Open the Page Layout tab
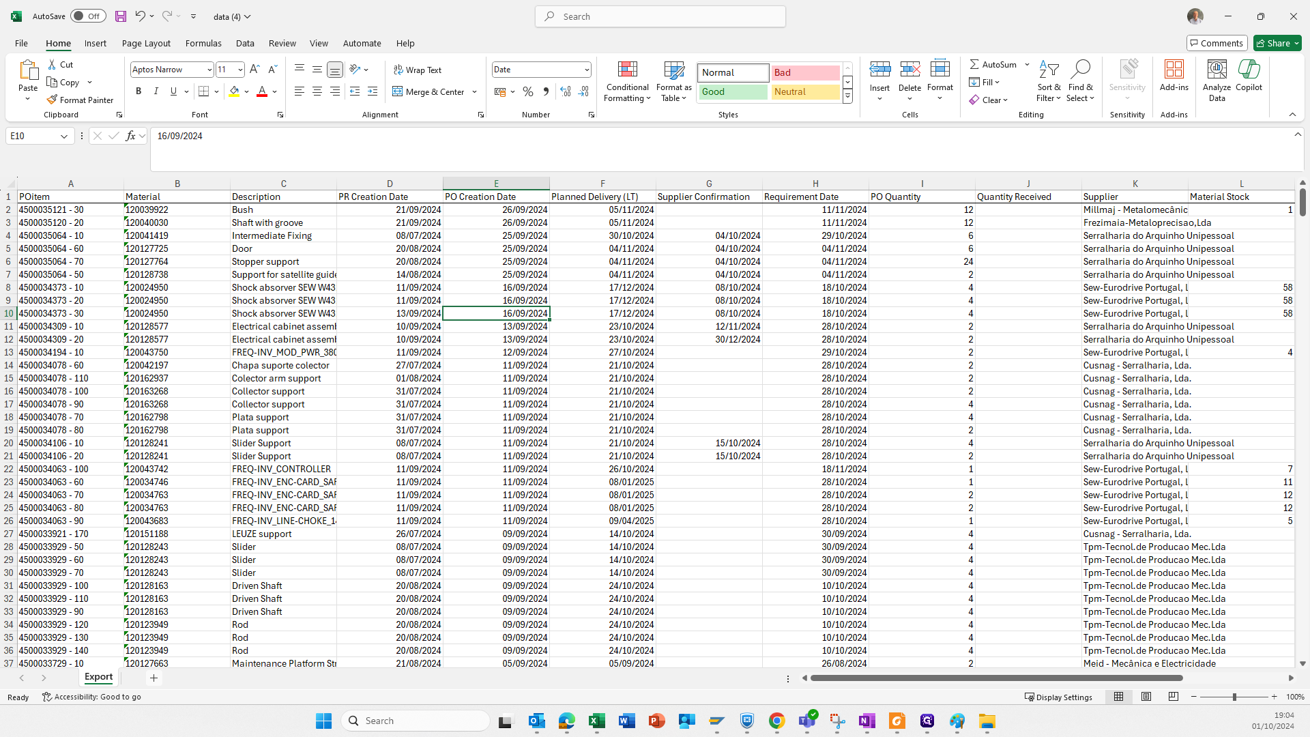 (146, 43)
